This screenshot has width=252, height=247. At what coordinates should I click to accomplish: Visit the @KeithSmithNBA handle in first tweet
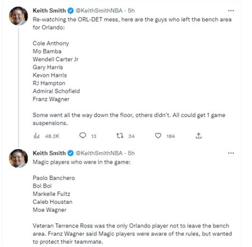[99, 11]
